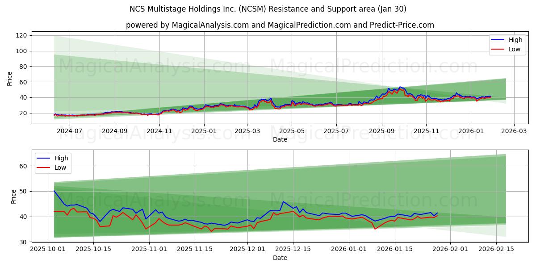Click the bottom chart x-axis label 2025-11-15

click(x=194, y=249)
